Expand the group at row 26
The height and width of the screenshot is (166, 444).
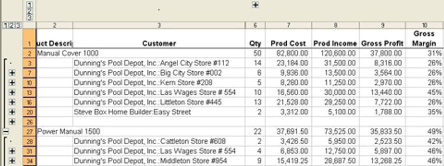click(x=12, y=122)
